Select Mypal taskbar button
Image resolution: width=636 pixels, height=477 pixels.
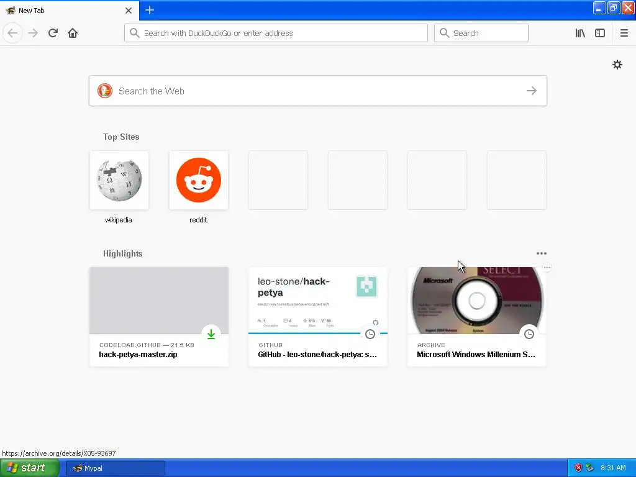pos(115,468)
